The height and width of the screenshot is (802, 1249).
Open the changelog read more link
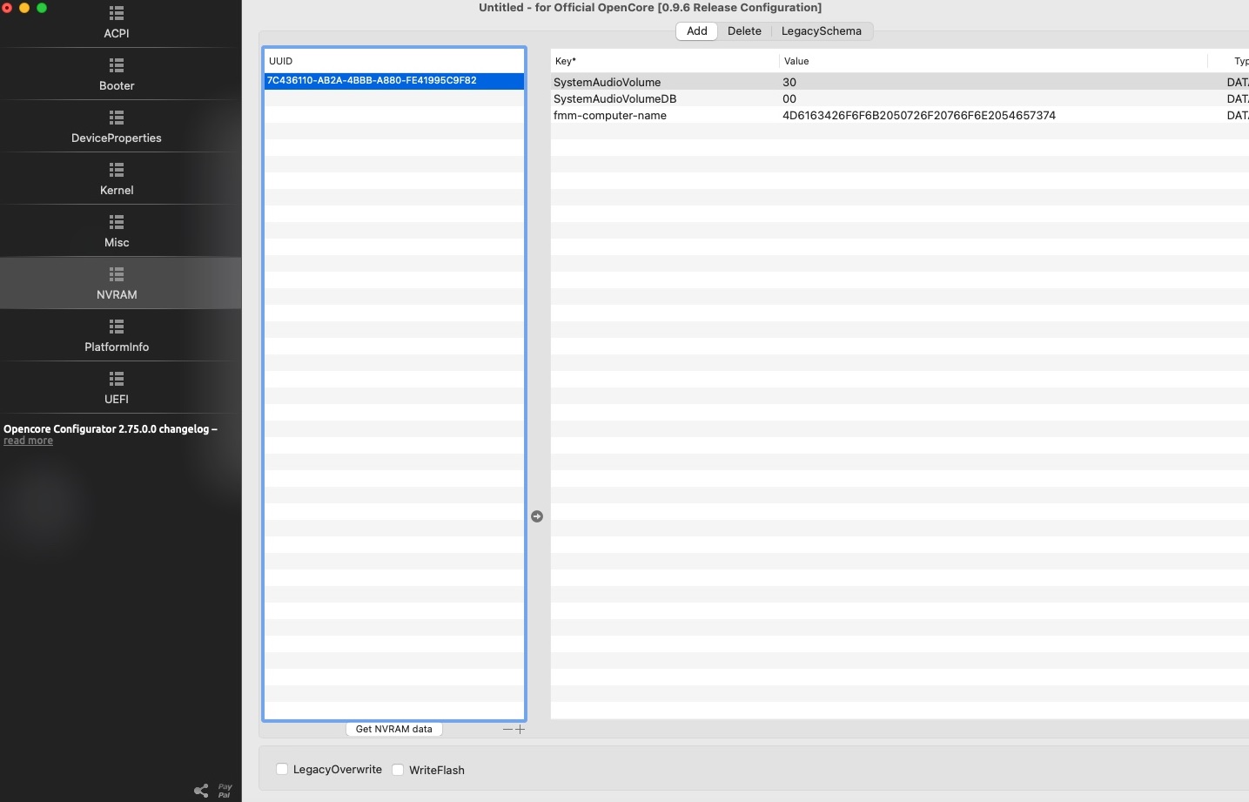(x=28, y=441)
